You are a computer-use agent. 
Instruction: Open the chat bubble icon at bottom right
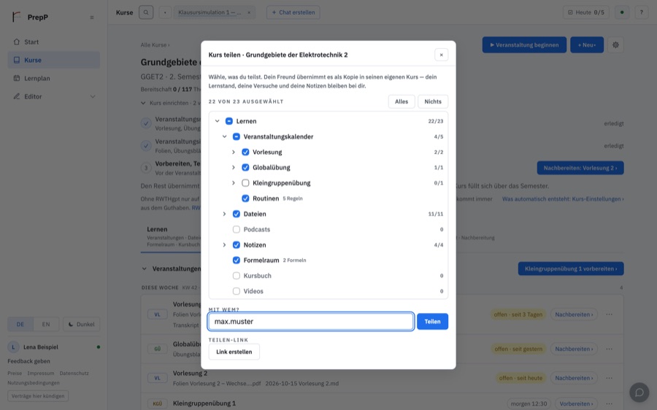tap(639, 392)
